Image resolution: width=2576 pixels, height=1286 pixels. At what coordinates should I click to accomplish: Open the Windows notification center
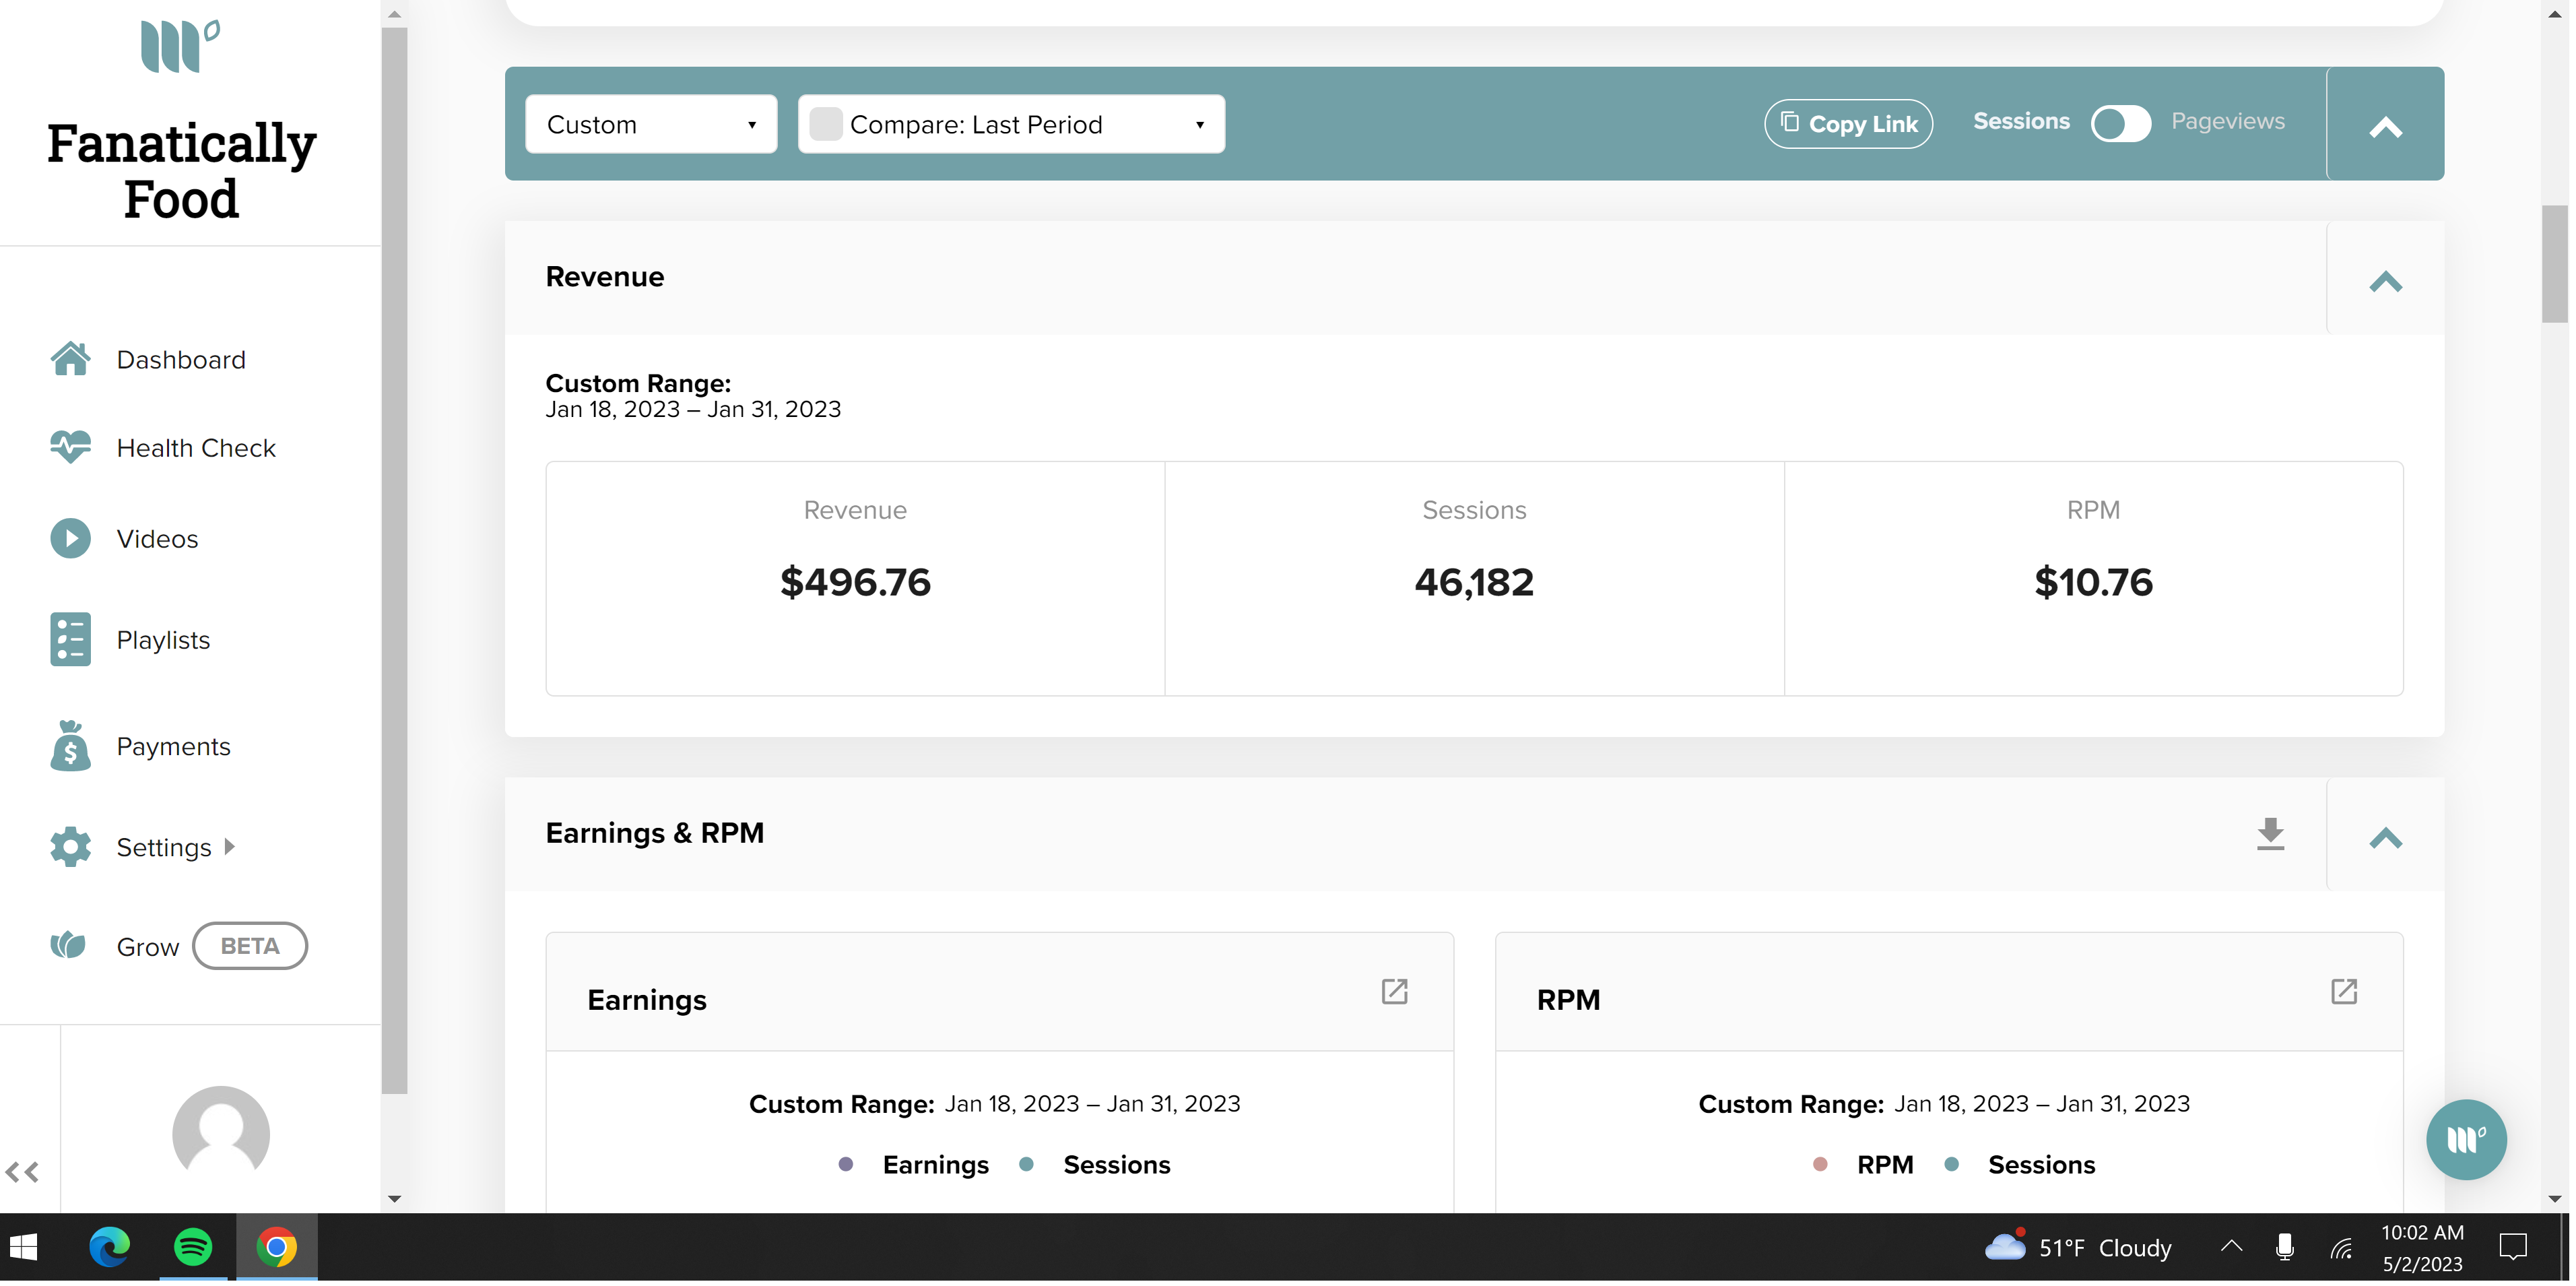[2513, 1248]
